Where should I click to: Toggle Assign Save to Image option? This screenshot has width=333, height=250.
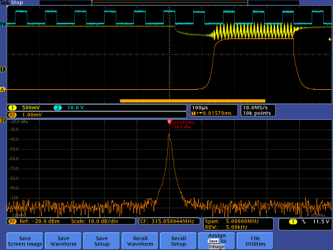tap(217, 241)
